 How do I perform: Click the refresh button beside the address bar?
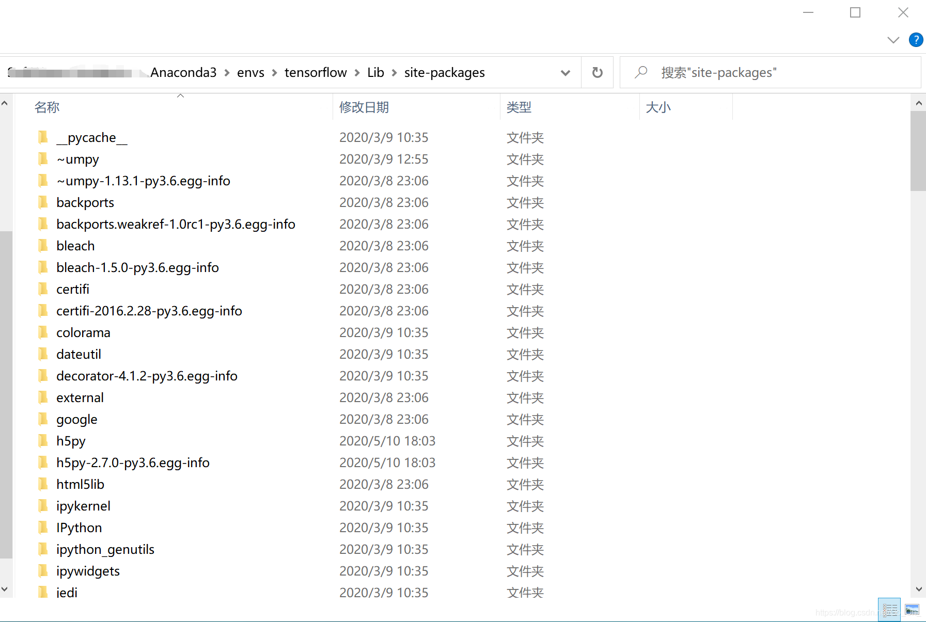coord(597,72)
